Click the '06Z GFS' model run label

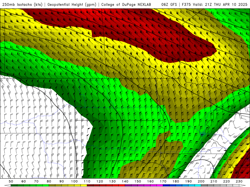169,5
